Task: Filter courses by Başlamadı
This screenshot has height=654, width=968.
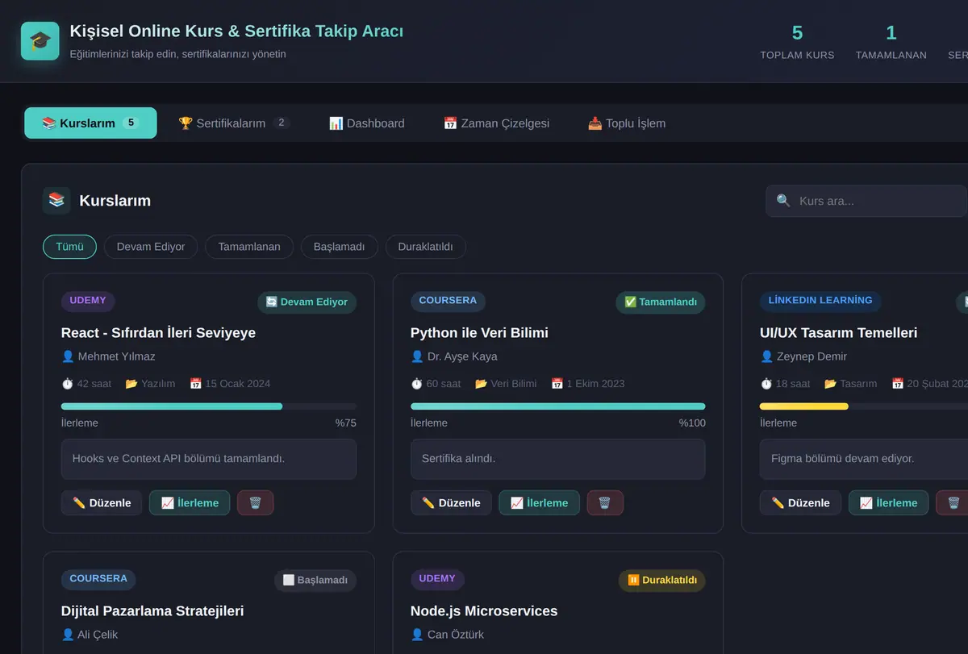Action: [x=340, y=247]
